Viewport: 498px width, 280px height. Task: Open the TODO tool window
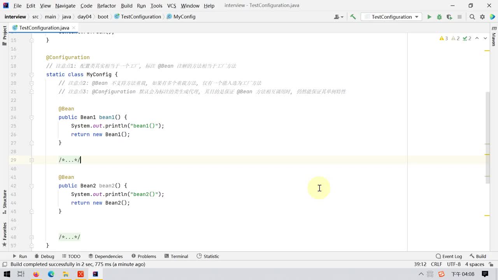(x=71, y=256)
